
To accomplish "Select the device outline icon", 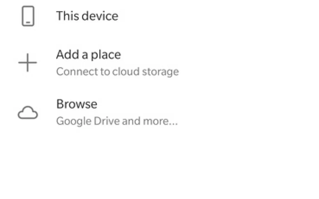I will tap(28, 16).
